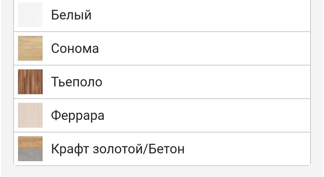The width and height of the screenshot is (324, 177).
Task: Select the "Белый" text label
Action: (x=71, y=15)
